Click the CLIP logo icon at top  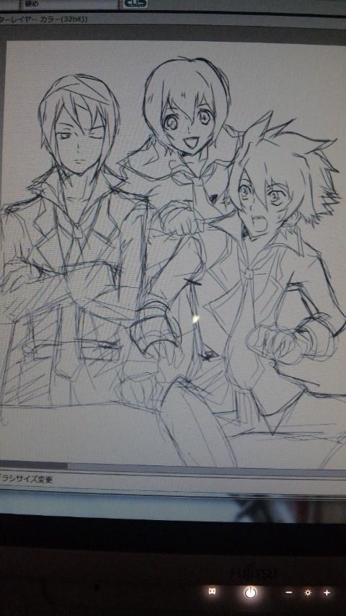point(136,4)
